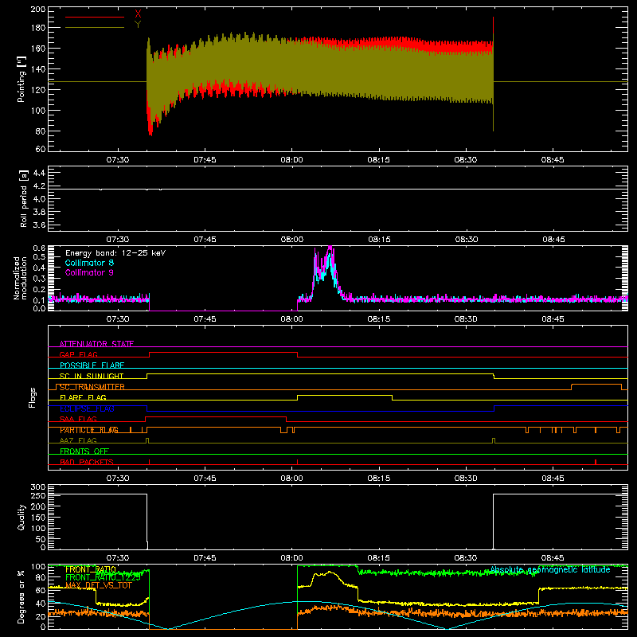Viewport: 637px width, 637px height.
Task: Click the 60 tick on Pointing axis
Action: click(41, 149)
